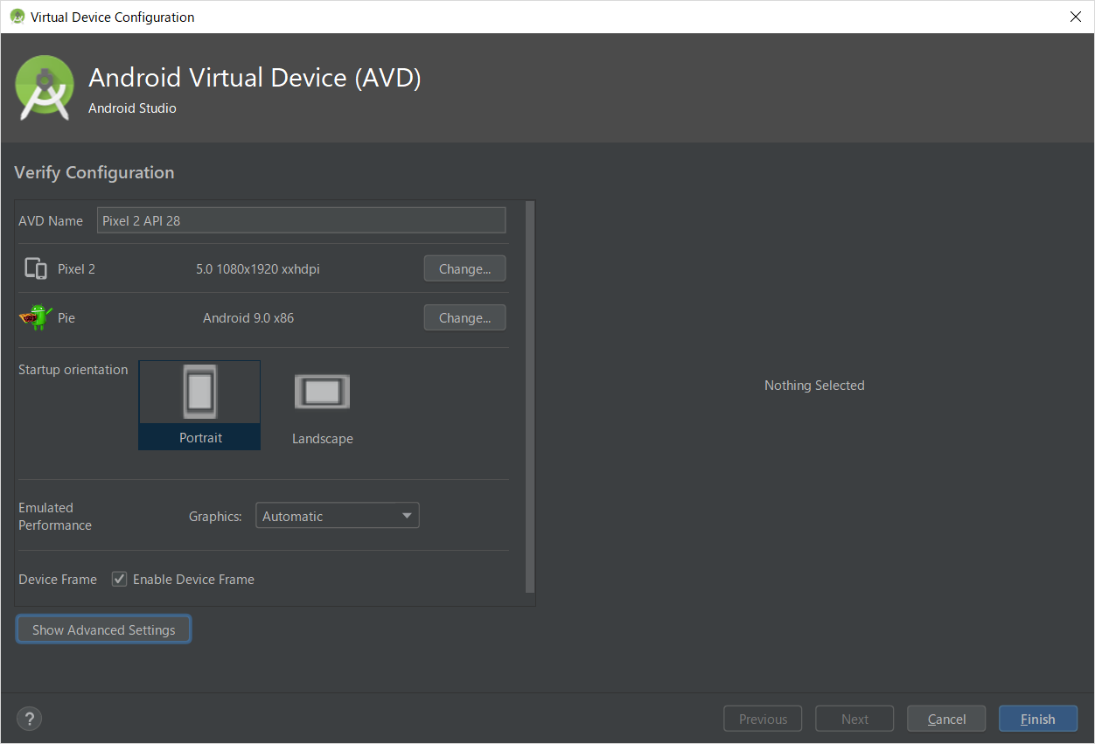Click the Pixel 2 device icon
The width and height of the screenshot is (1095, 744).
click(36, 268)
